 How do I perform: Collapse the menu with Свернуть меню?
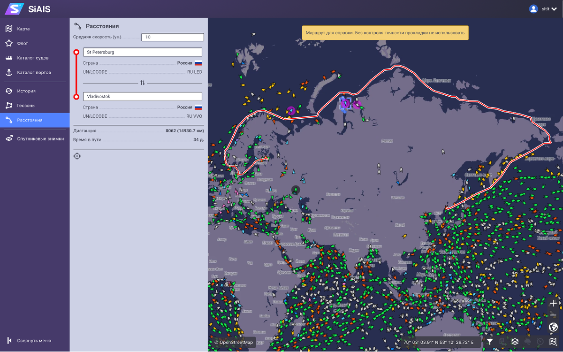[x=35, y=340]
